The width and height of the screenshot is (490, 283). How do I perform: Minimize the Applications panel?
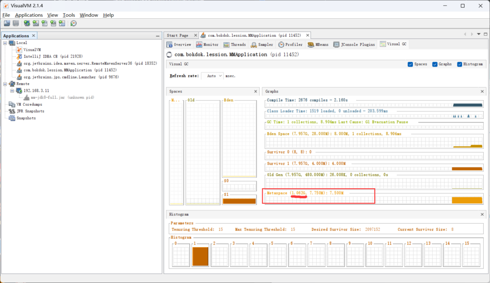coord(157,36)
